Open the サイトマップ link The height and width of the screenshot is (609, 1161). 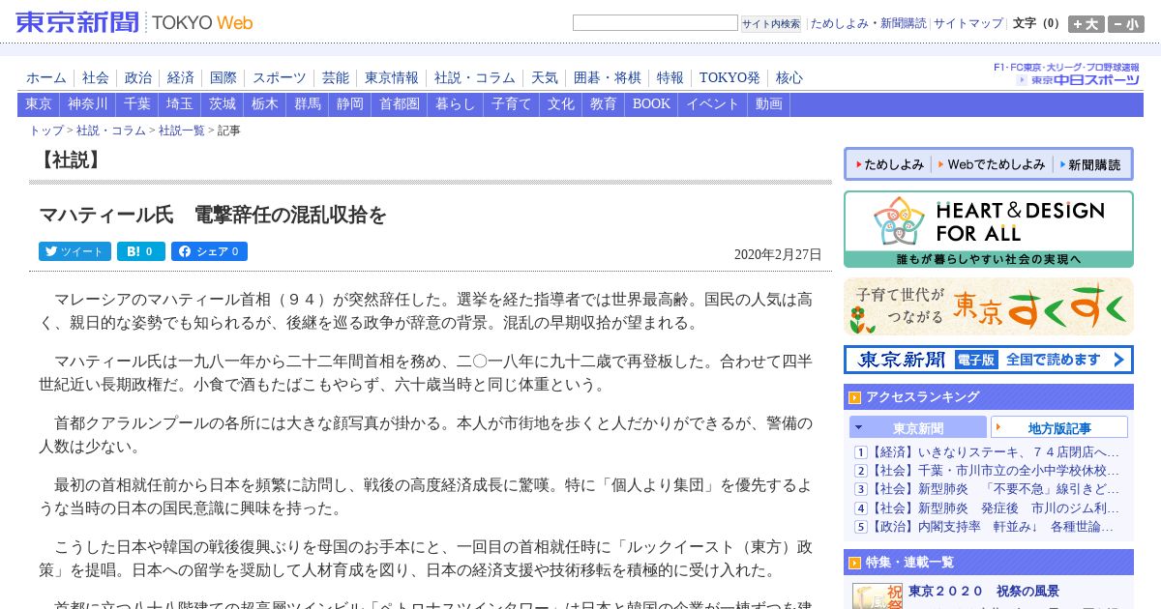[x=968, y=23]
